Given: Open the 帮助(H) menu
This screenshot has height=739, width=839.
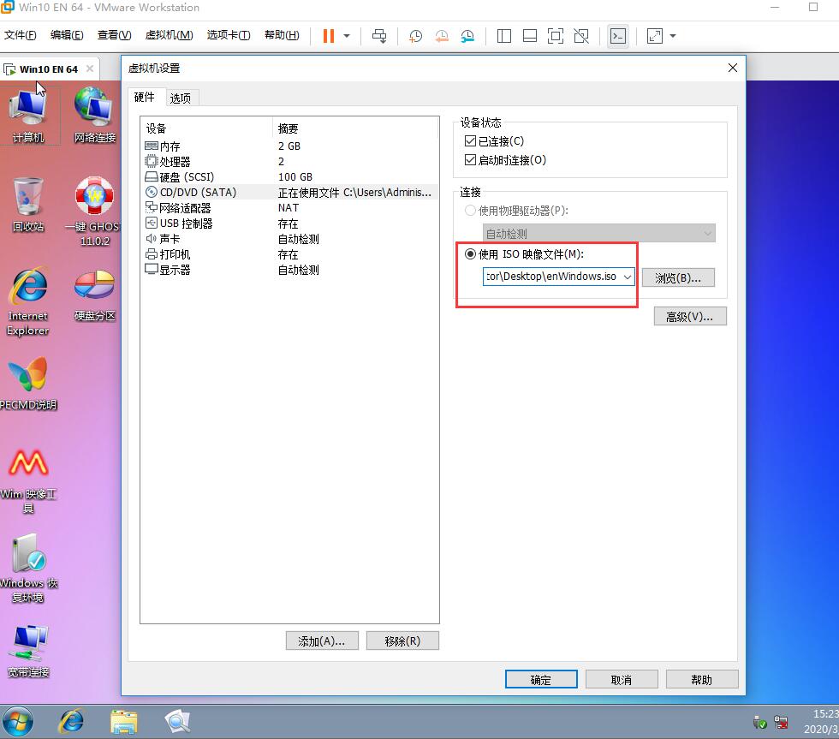Looking at the screenshot, I should [282, 35].
